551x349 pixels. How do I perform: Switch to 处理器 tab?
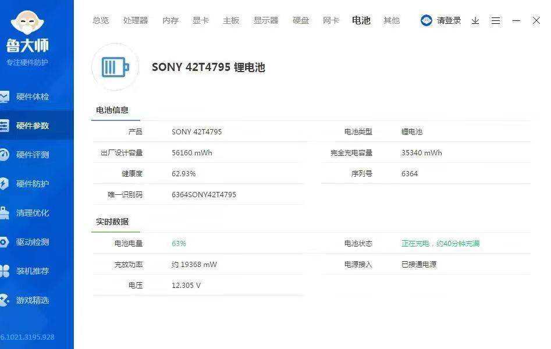(x=136, y=20)
